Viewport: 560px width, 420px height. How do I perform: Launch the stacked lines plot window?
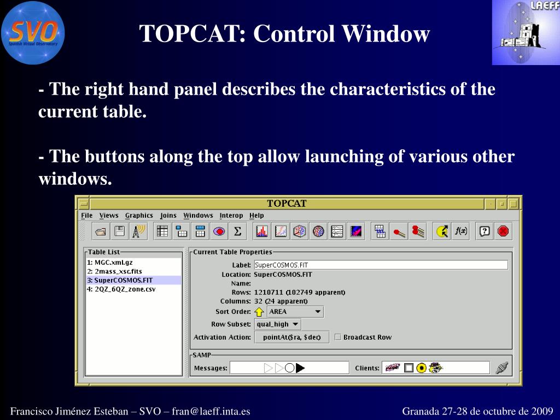coord(337,232)
